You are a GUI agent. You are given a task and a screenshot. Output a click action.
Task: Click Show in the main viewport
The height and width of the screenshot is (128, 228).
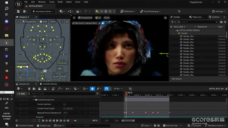pyautogui.click(x=107, y=18)
